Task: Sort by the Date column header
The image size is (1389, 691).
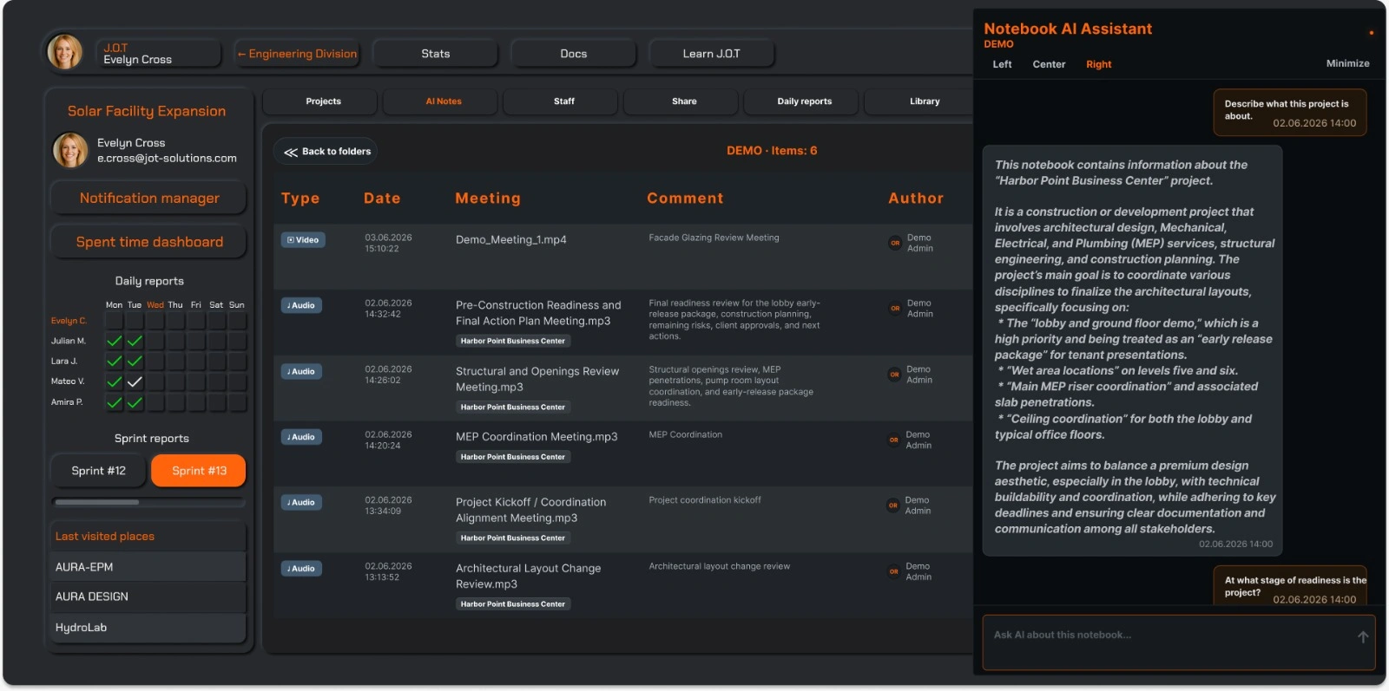Action: point(382,199)
